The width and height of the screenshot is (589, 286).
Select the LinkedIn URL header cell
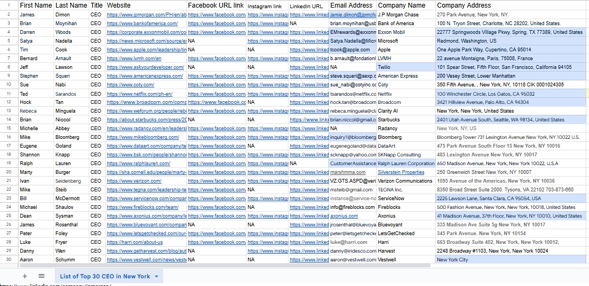pyautogui.click(x=308, y=5)
